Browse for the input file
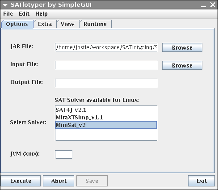218x190 pixels. [x=182, y=65]
